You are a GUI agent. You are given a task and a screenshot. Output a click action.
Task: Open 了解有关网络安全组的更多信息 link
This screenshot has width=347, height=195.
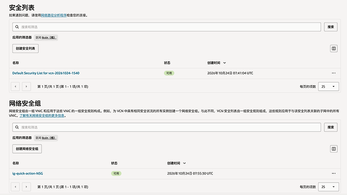click(42, 116)
